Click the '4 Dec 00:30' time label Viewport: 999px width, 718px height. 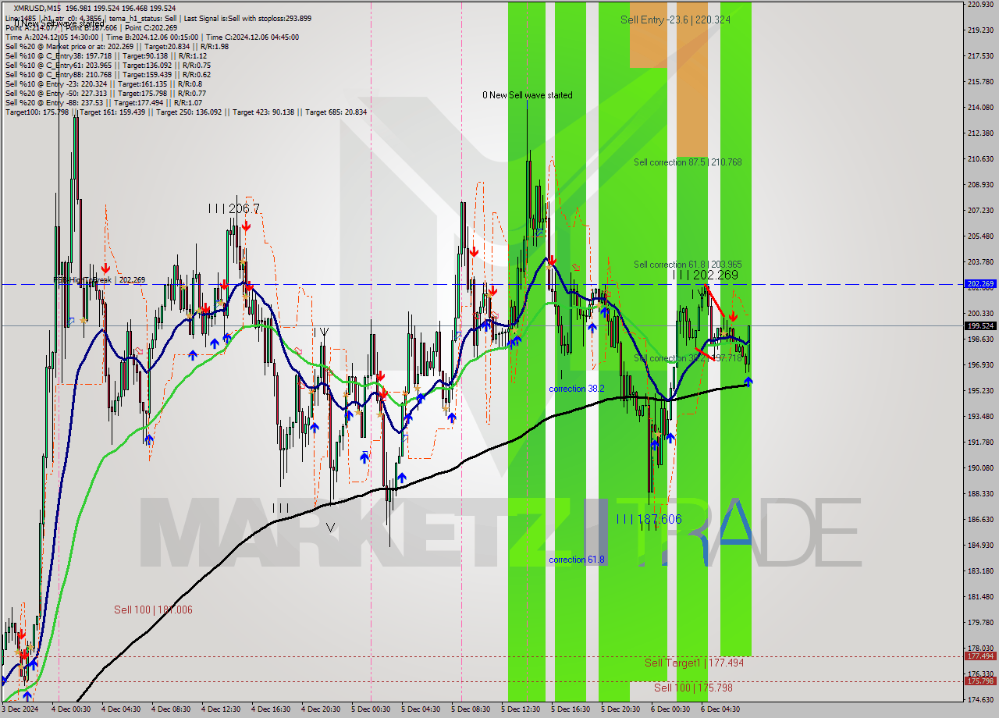click(x=71, y=709)
